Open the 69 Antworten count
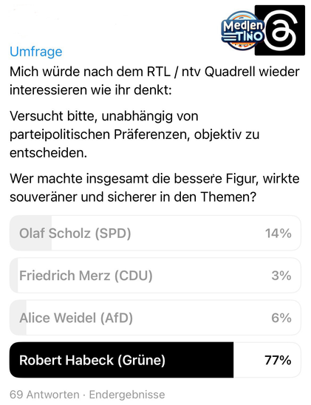 coord(44,395)
